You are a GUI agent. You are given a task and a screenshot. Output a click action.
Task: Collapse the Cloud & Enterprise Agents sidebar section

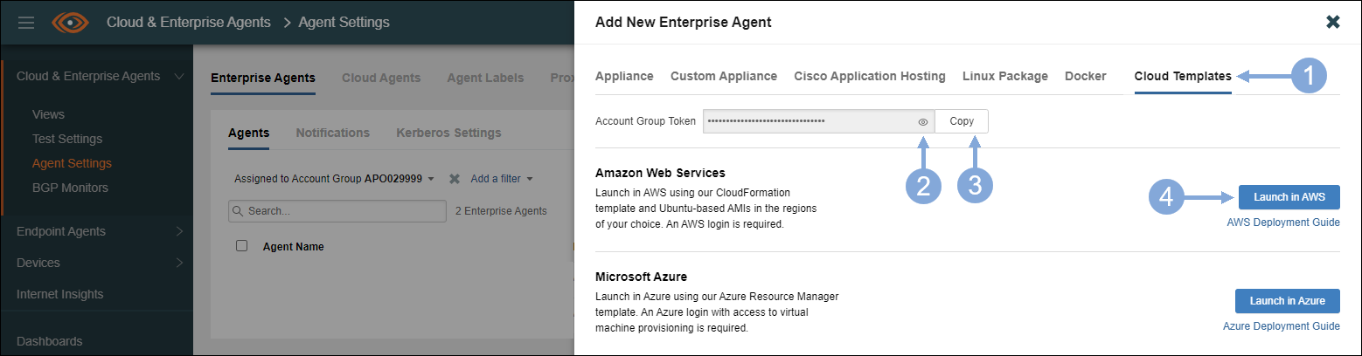pos(178,76)
